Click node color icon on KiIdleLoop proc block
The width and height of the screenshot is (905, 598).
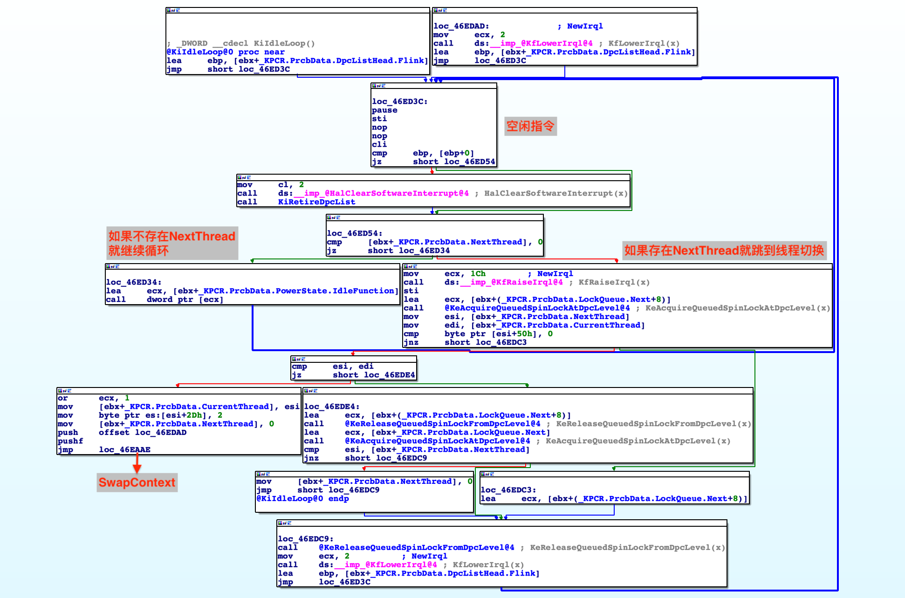[x=169, y=10]
